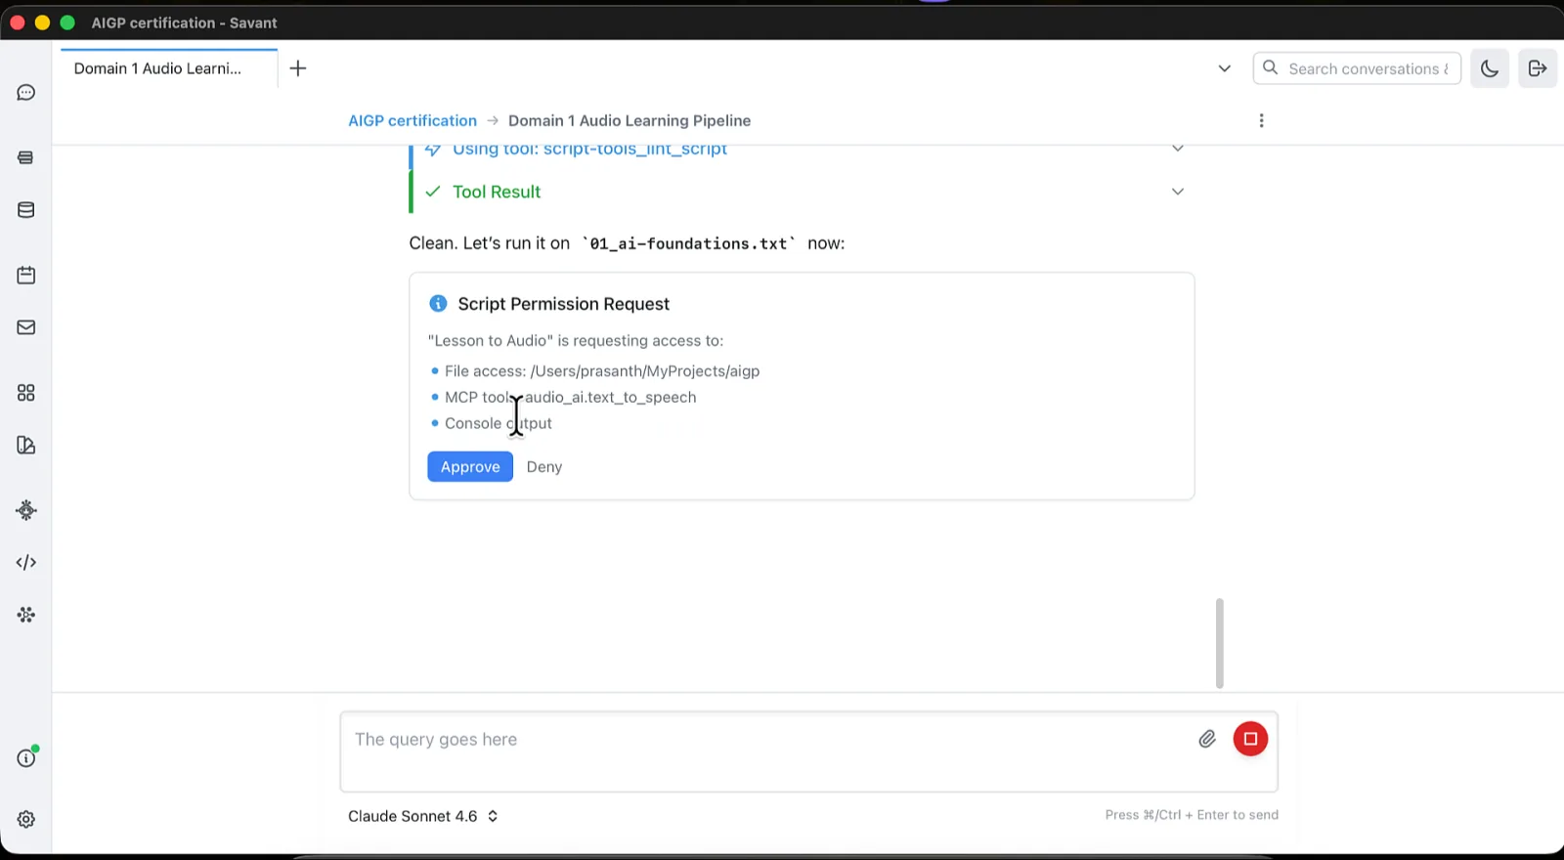Click the sign-out icon at top right
Screen dimensions: 1564x860
[1538, 68]
